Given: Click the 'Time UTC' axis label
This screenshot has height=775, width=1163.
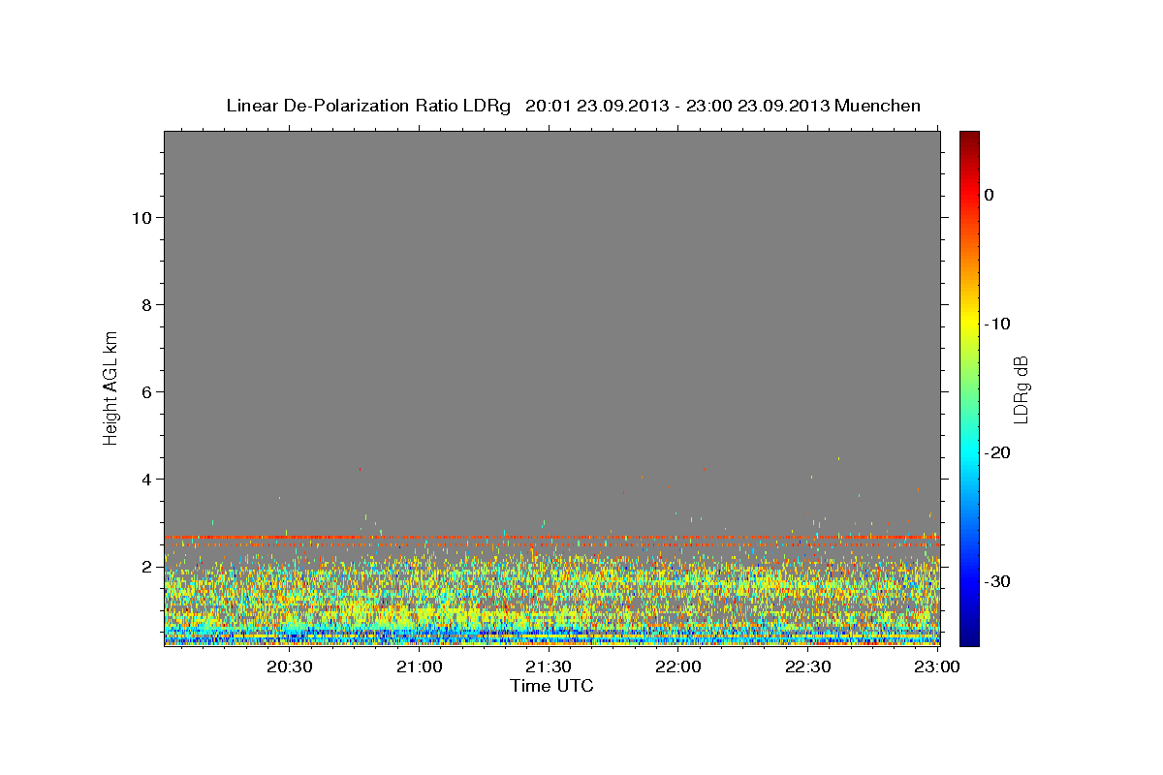Looking at the screenshot, I should click(551, 686).
